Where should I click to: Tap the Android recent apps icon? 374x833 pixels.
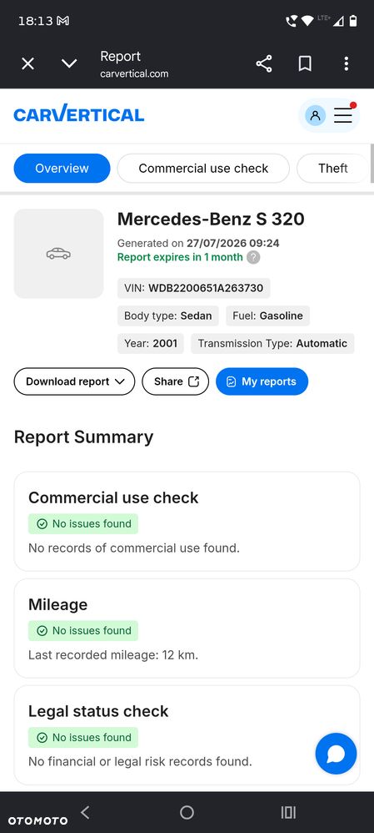(x=288, y=812)
